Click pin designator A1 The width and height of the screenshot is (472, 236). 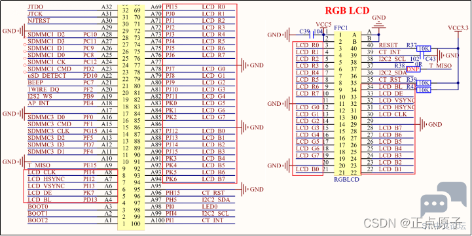coord(108,220)
